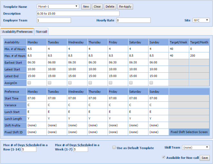Expand the Site dropdown showing NYC
Screen dimensions: 213x164
(201, 20)
